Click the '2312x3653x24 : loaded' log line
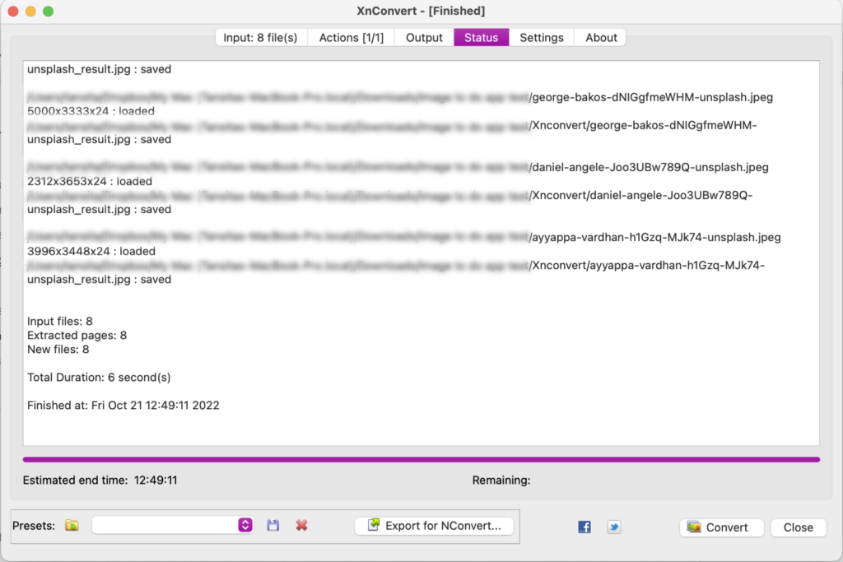 click(90, 181)
